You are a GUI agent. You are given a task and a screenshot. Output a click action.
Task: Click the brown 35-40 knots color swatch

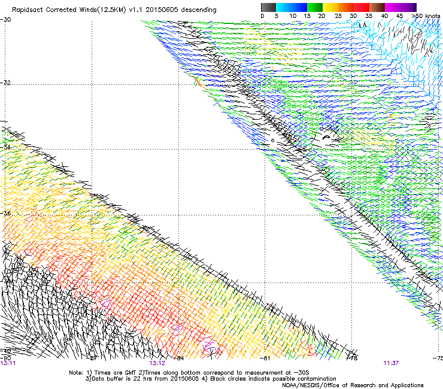click(x=377, y=7)
